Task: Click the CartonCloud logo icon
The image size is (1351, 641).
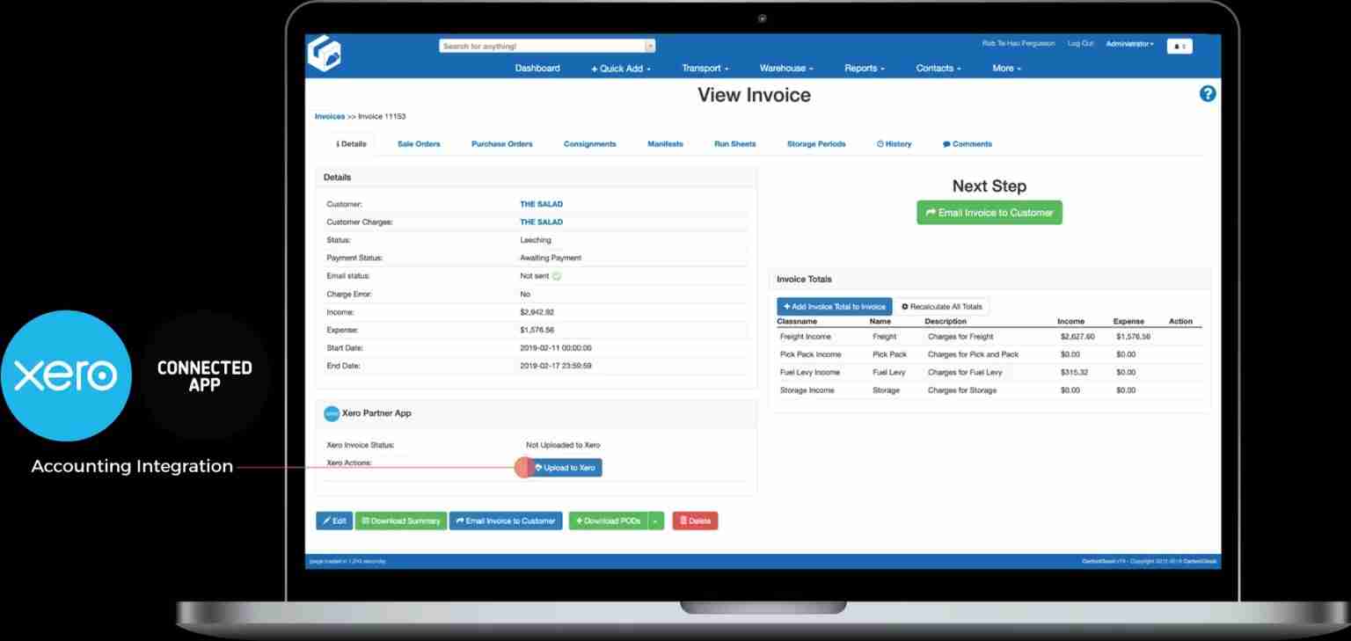Action: [x=325, y=55]
